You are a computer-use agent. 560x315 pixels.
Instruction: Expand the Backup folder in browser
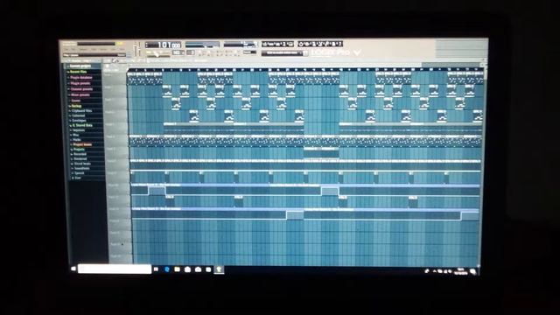tap(76, 106)
